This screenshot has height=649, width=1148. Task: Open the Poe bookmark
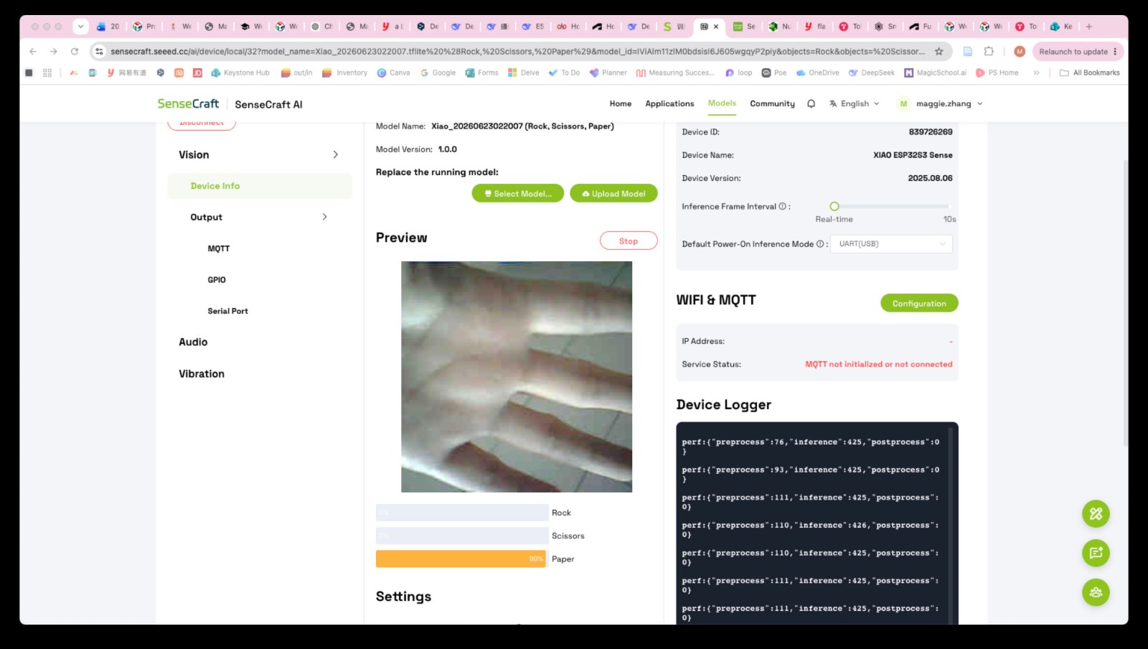tap(774, 73)
